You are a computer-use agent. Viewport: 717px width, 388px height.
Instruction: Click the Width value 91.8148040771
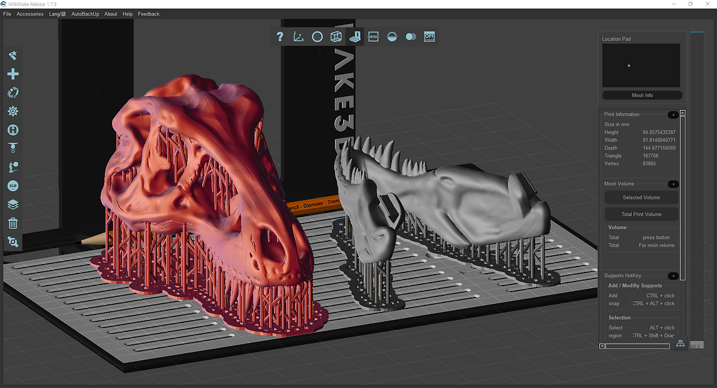click(x=659, y=140)
